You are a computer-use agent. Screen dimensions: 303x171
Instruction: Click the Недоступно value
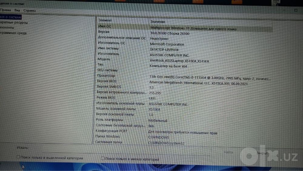pyautogui.click(x=159, y=39)
